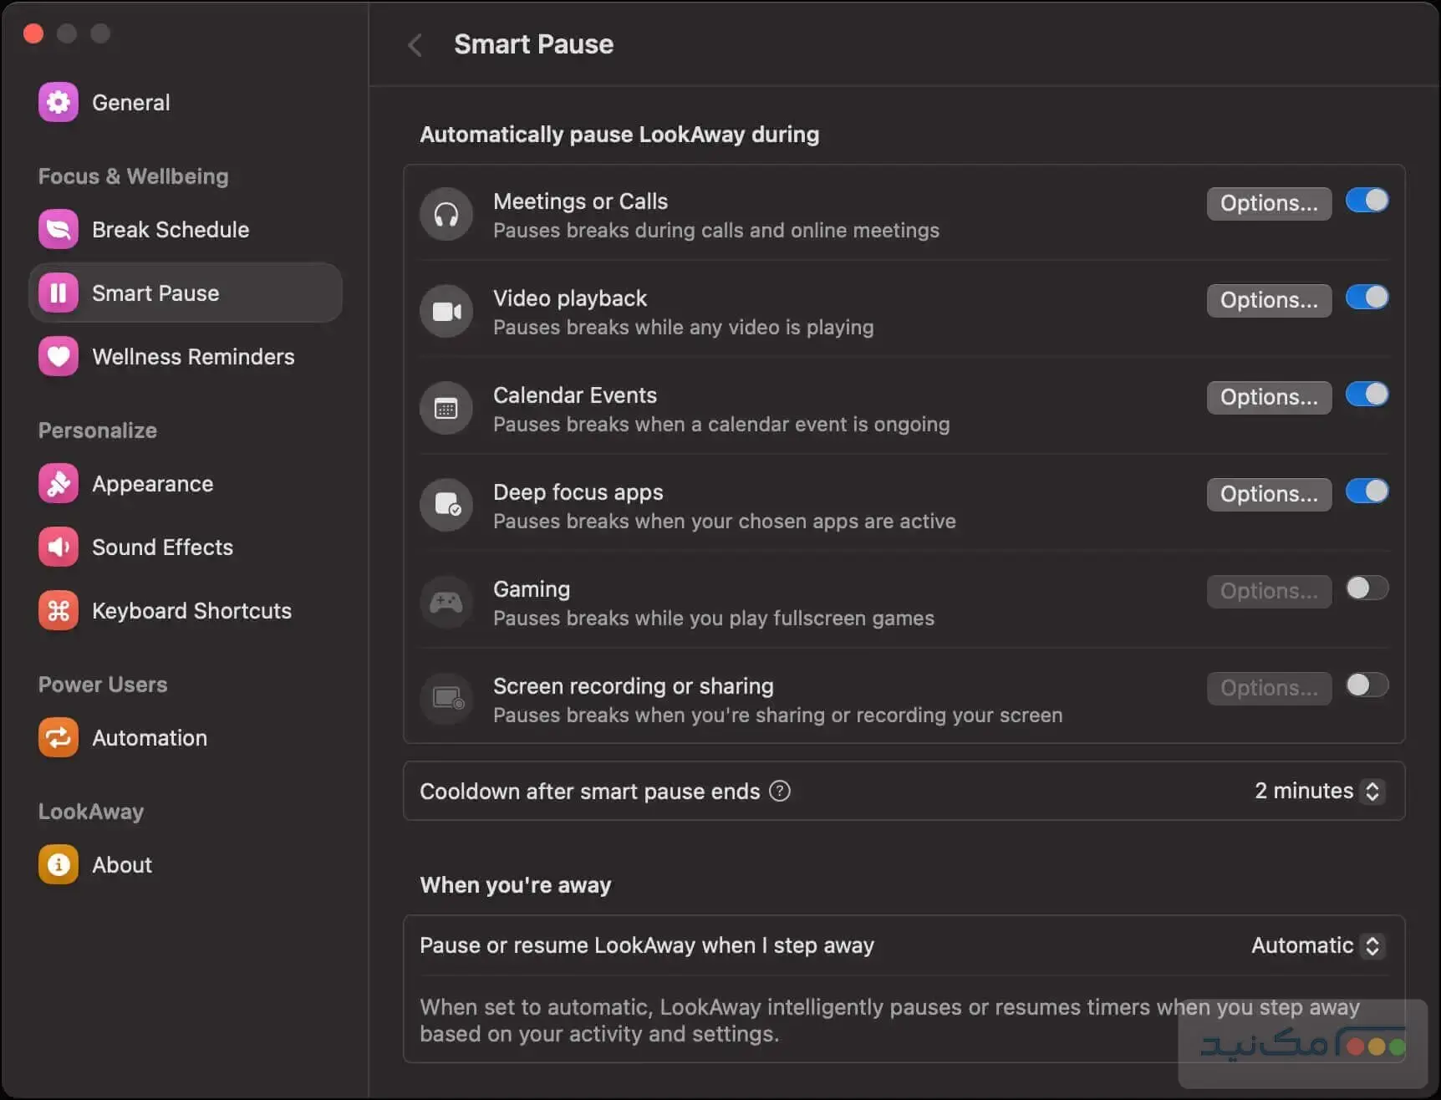
Task: Disable the Meetings or Calls toggle
Action: 1367,201
